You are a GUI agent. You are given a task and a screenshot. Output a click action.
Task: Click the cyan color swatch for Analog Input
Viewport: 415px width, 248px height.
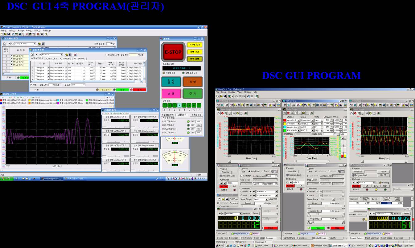click(x=285, y=127)
